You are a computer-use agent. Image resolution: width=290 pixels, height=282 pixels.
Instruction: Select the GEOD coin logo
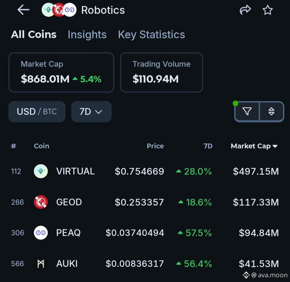point(41,202)
